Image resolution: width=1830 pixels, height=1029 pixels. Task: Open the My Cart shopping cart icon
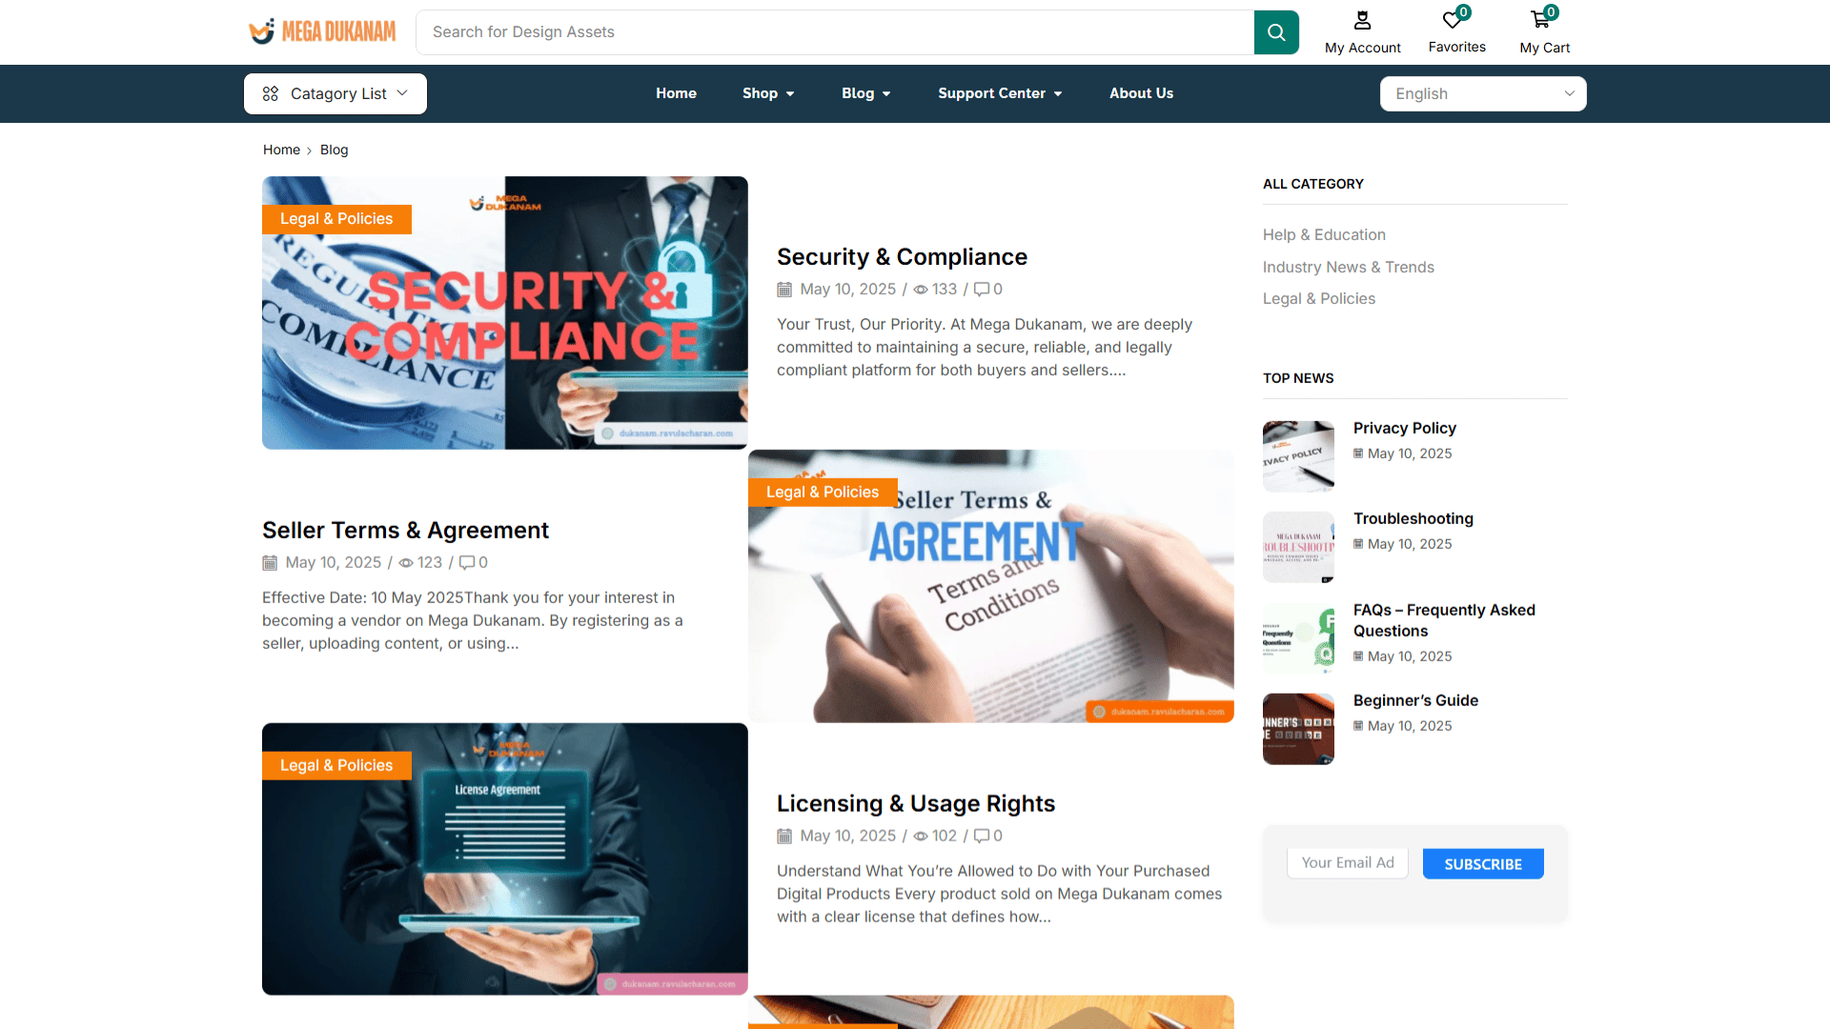(1540, 20)
